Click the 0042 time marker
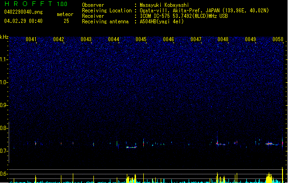The width and height of the screenshot is (288, 183). click(x=59, y=39)
